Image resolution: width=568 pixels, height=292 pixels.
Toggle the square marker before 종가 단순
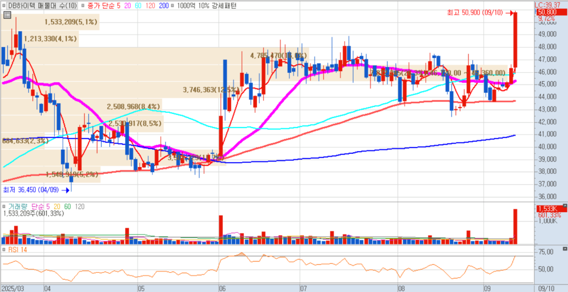click(83, 6)
